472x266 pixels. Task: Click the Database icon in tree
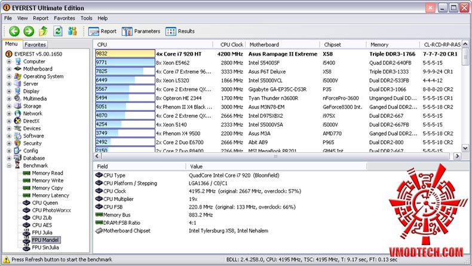[x=18, y=158]
